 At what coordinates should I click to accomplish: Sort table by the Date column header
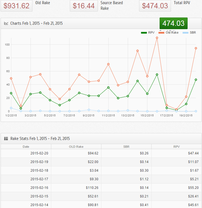coord(26,146)
